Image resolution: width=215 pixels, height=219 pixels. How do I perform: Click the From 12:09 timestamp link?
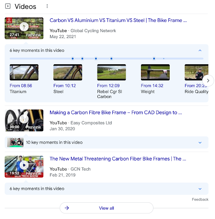click(108, 86)
